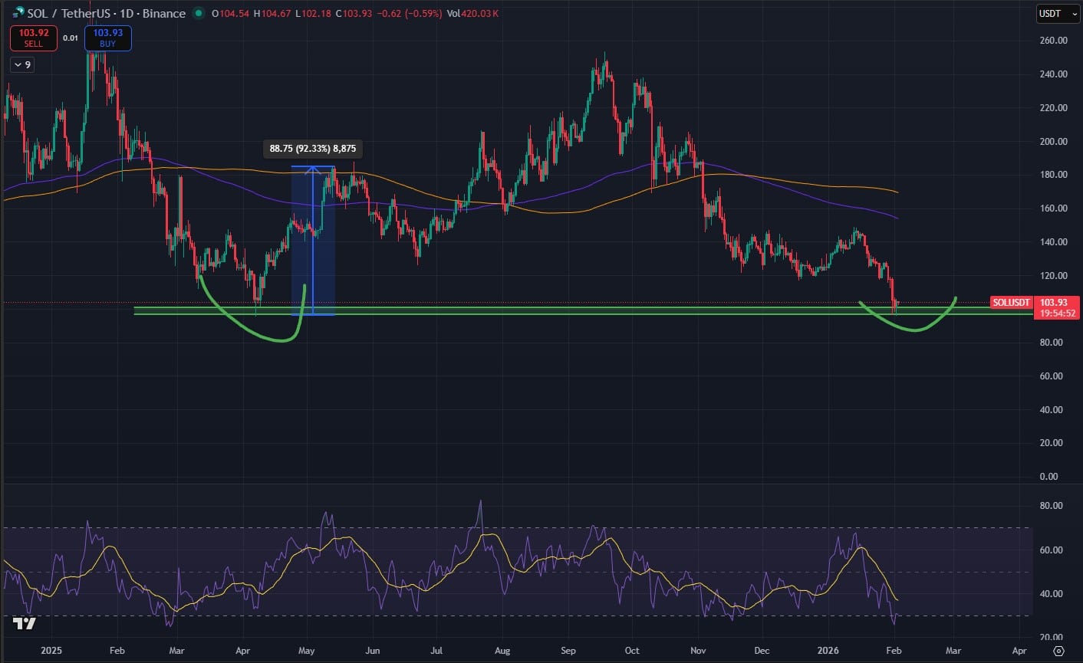Click the 19:54:52 bar countdown timer
Viewport: 1083px width, 663px height.
pos(1057,313)
